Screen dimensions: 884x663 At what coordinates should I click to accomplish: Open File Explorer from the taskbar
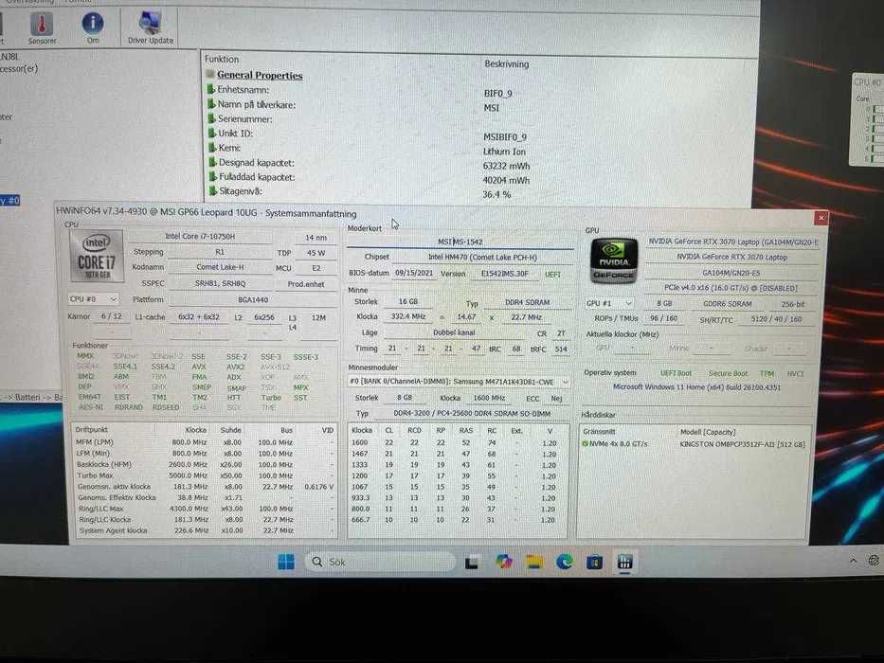click(x=533, y=562)
